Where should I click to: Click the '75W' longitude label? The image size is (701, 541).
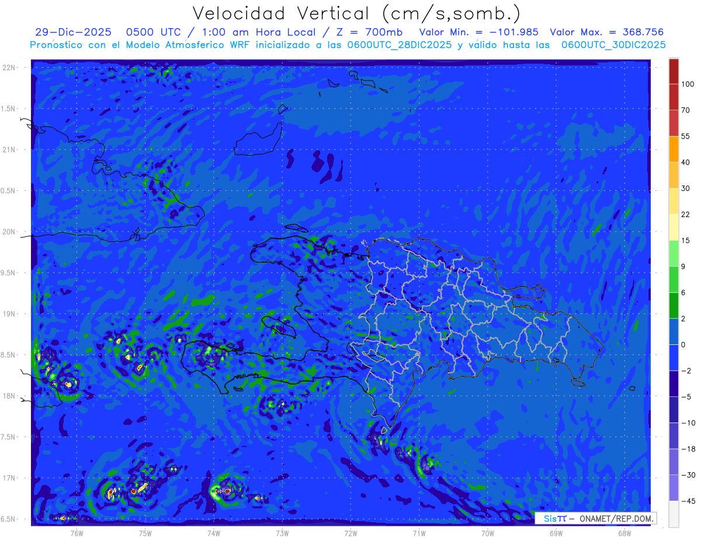(x=145, y=533)
